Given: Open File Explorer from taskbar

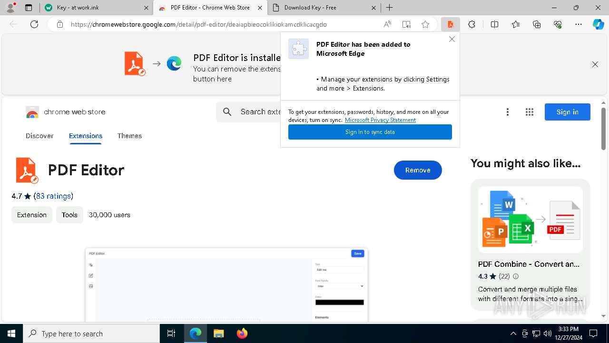Looking at the screenshot, I should [218, 333].
